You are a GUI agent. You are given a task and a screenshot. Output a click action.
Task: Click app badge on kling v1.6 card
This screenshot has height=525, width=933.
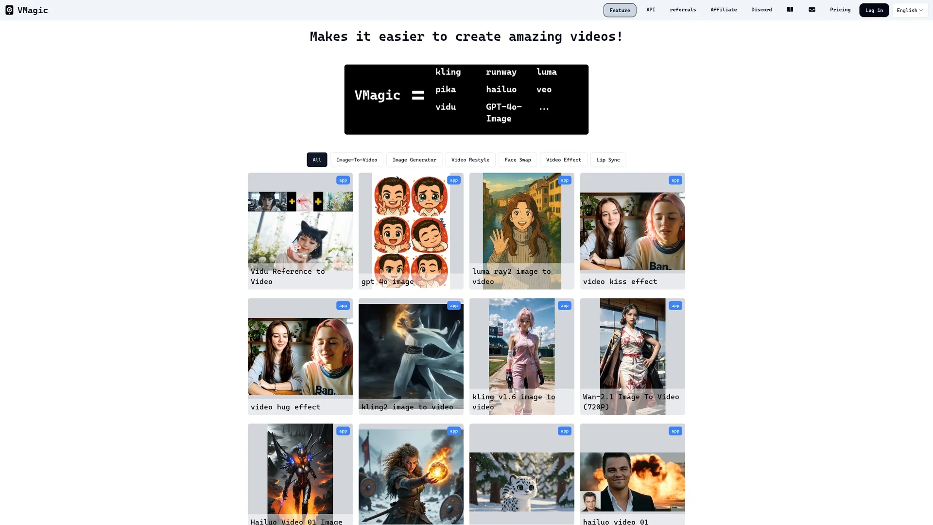(565, 306)
